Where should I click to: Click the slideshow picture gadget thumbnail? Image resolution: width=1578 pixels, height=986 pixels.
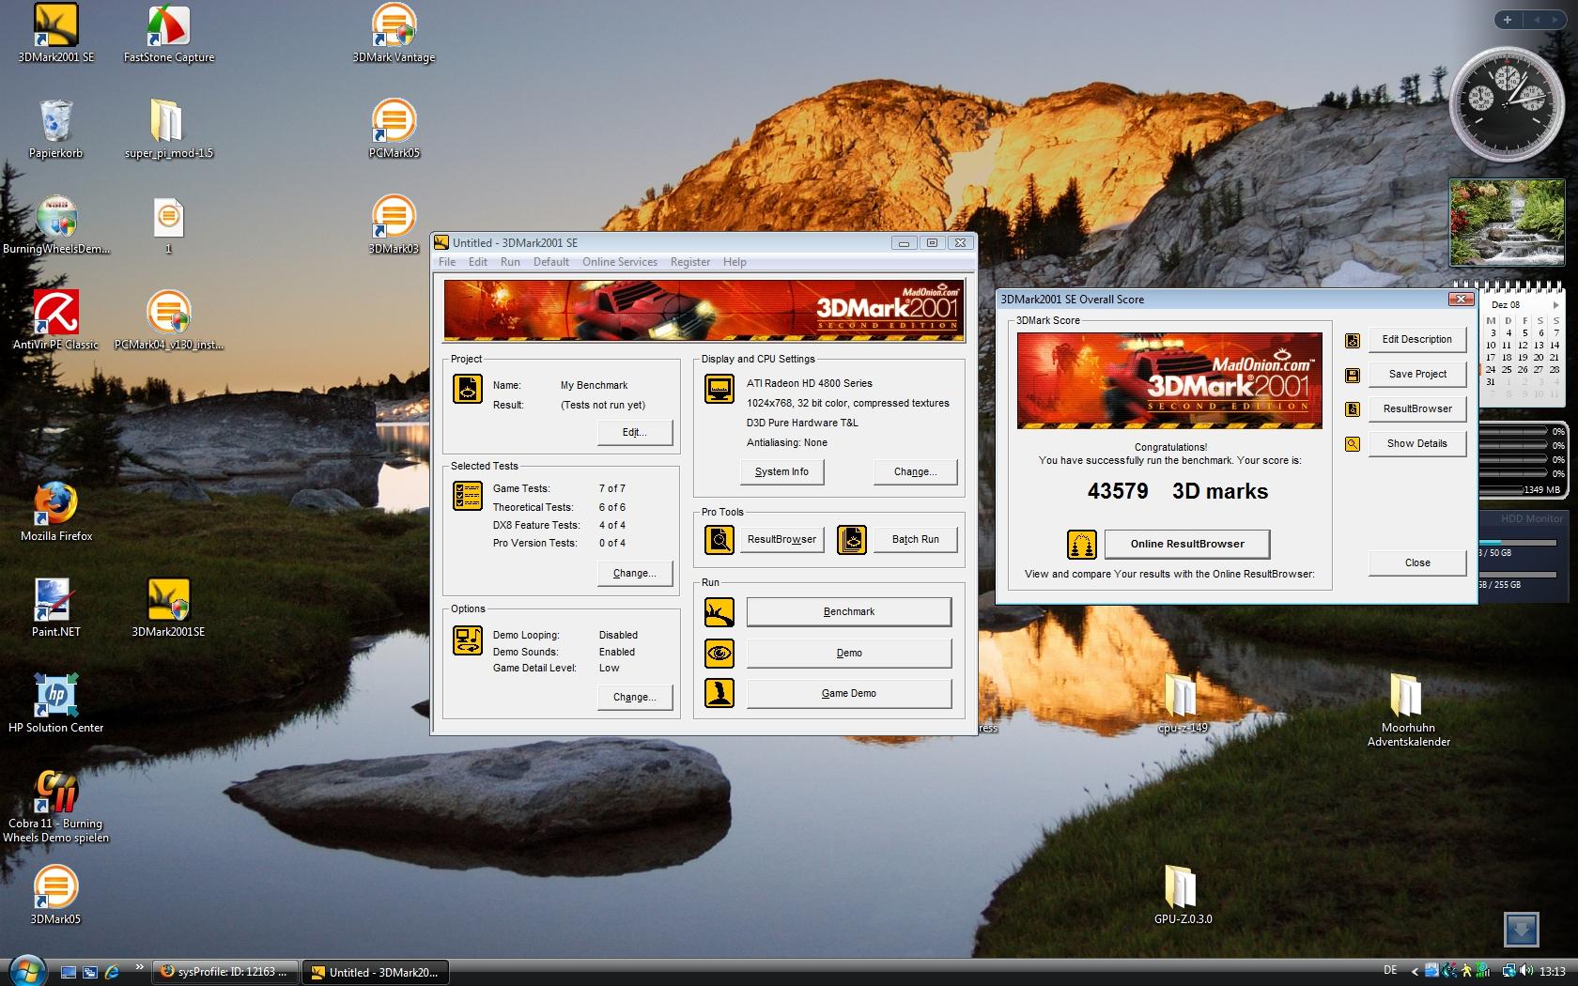pos(1508,223)
